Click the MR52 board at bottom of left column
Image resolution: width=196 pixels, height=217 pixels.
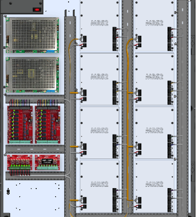pos(99,187)
